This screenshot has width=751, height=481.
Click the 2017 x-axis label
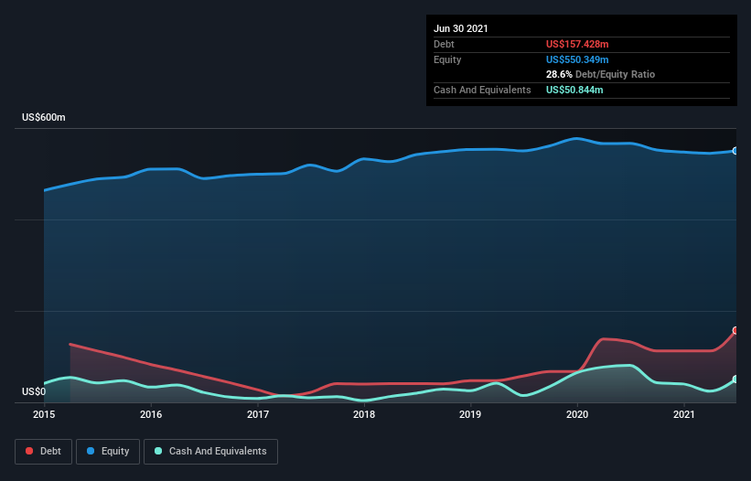coord(258,414)
